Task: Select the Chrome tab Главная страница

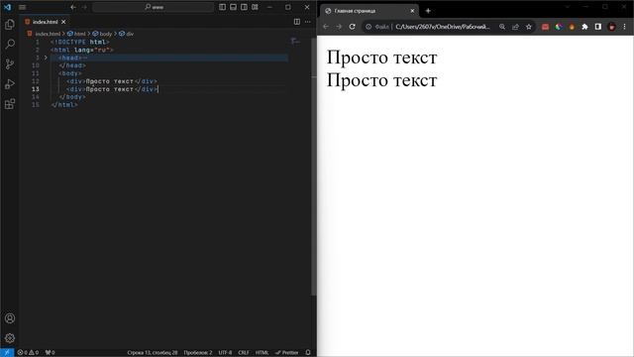Action: (370, 11)
